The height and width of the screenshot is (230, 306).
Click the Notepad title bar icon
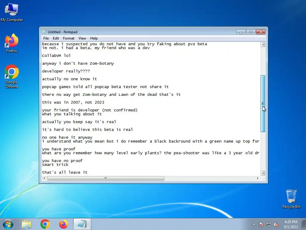pos(45,32)
